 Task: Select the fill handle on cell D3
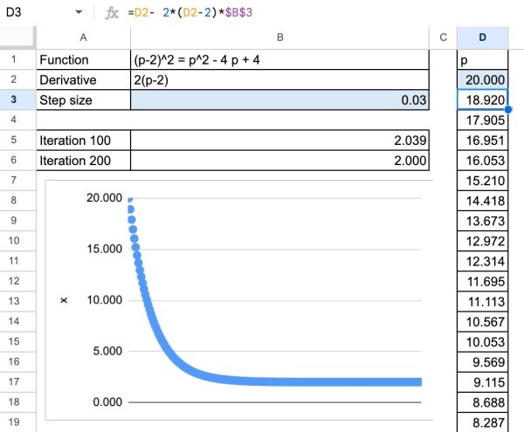pyautogui.click(x=509, y=109)
